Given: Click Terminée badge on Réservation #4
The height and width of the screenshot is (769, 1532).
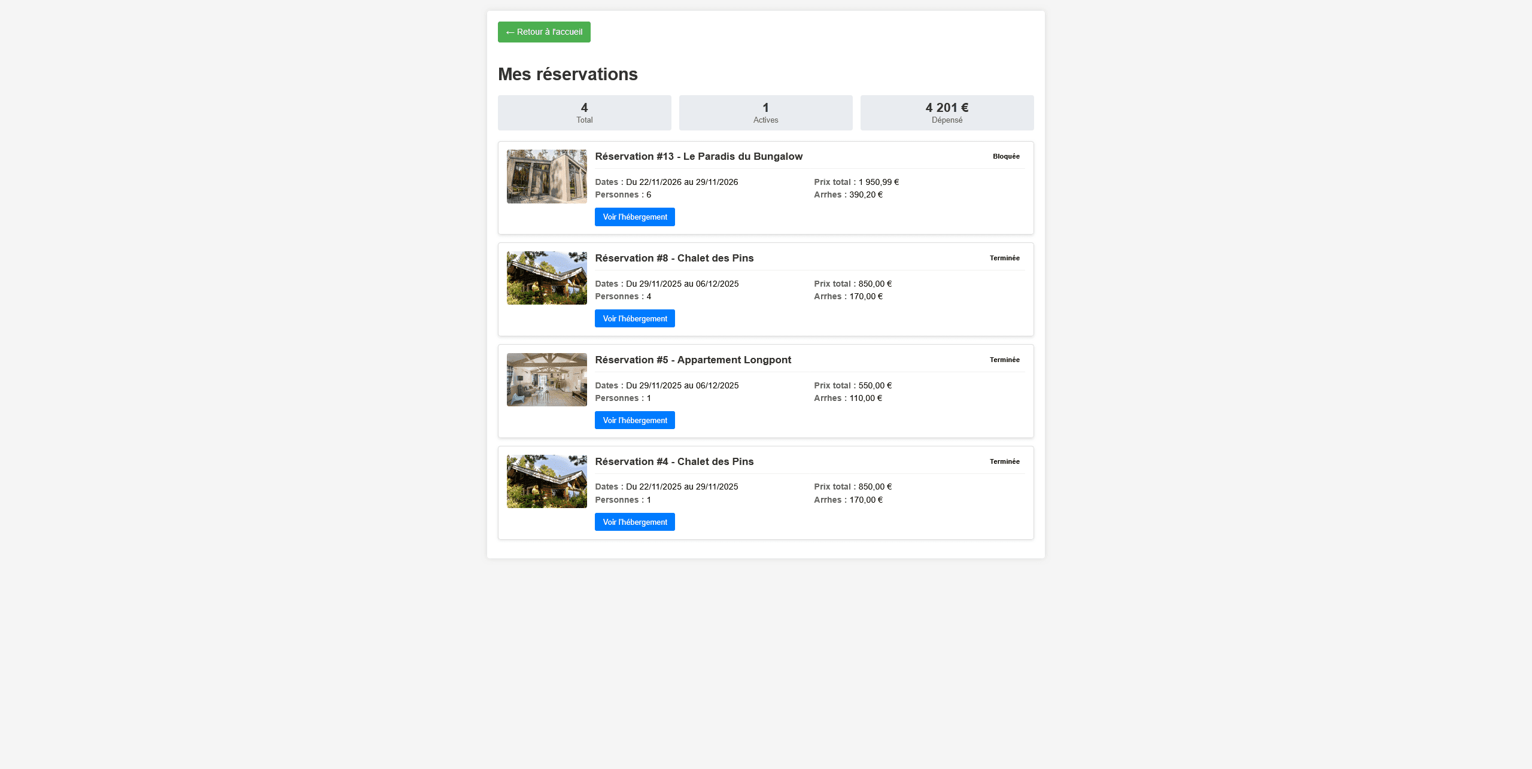Looking at the screenshot, I should [x=1004, y=461].
